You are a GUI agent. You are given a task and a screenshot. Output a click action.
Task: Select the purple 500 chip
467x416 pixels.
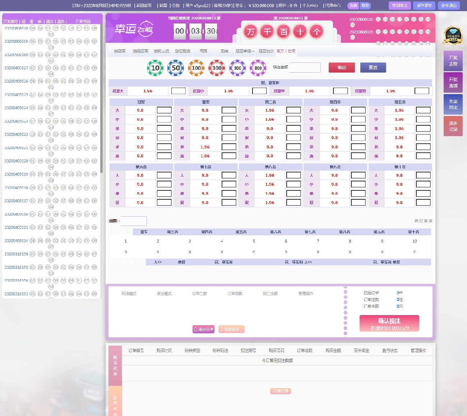(x=237, y=68)
